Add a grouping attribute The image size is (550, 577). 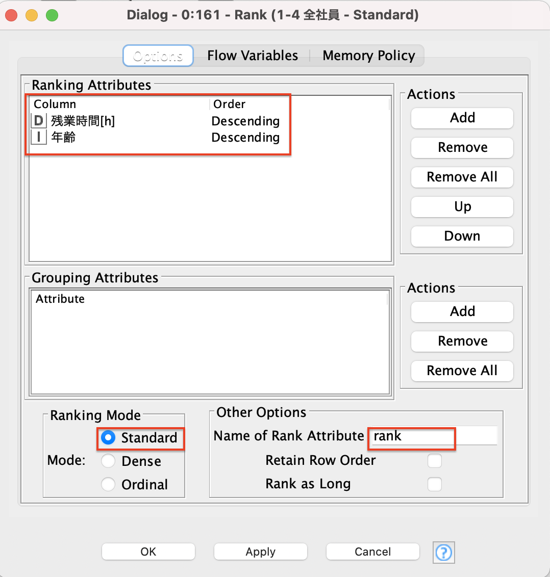click(x=462, y=311)
